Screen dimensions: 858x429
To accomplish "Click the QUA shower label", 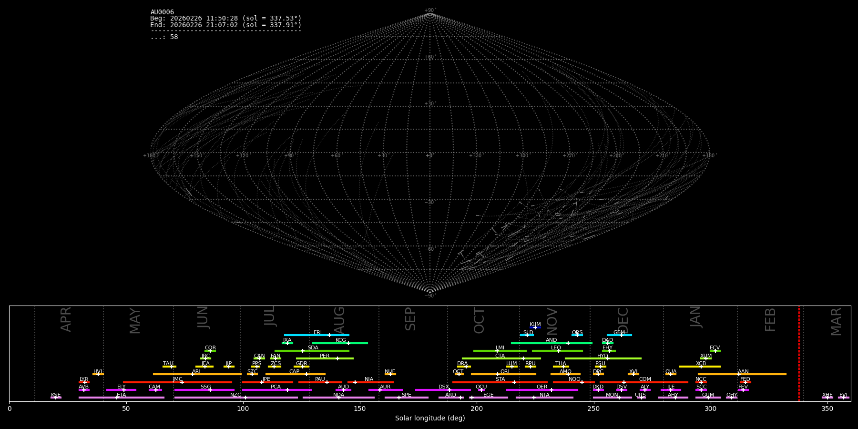I will pos(671,372).
